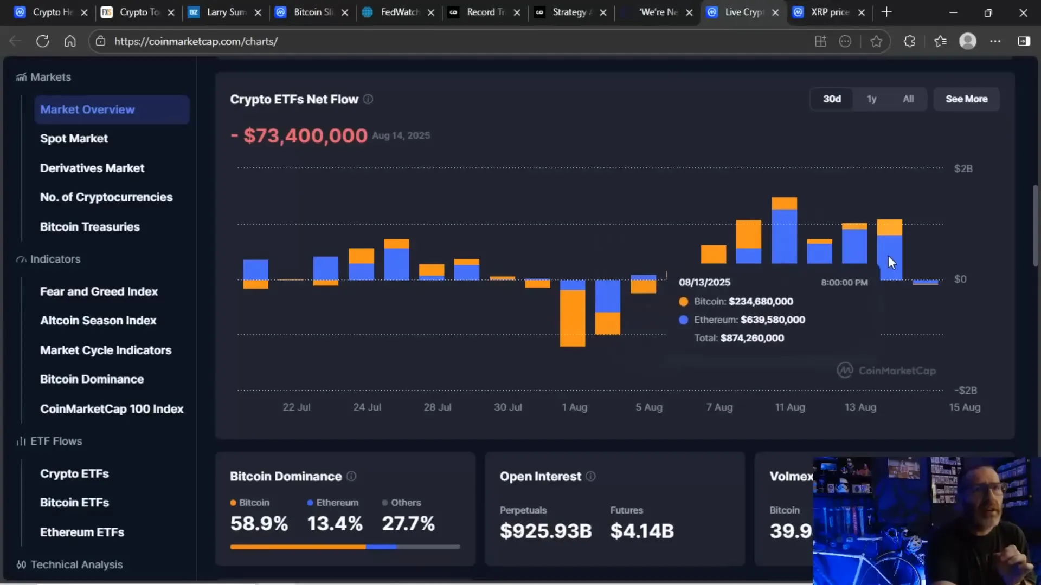1041x585 pixels.
Task: Open split screen icon in address bar
Action: pyautogui.click(x=821, y=41)
